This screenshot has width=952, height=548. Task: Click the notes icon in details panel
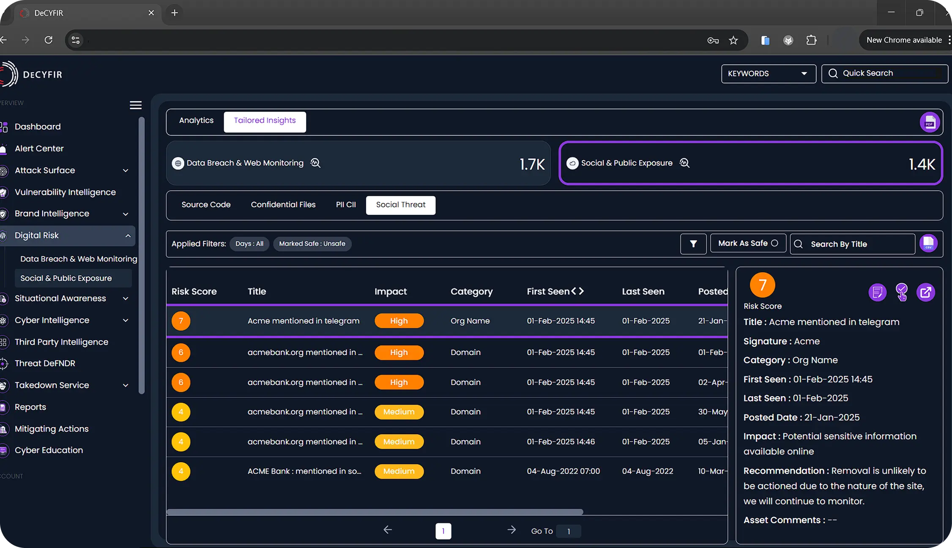pyautogui.click(x=877, y=292)
